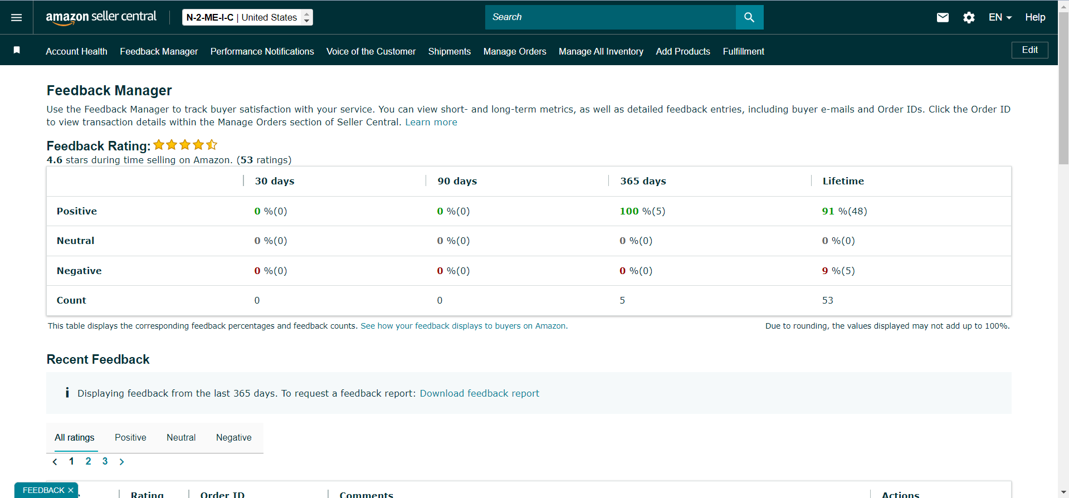The image size is (1069, 498).
Task: Open Shipments menu item
Action: tap(450, 51)
